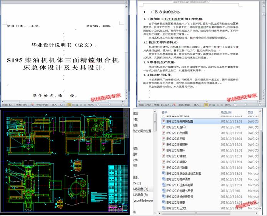Image resolution: width=267 pixels, height=216 pixels.
Task: Click Word icon of B9912033附件清单
Action: pyautogui.click(x=164, y=179)
